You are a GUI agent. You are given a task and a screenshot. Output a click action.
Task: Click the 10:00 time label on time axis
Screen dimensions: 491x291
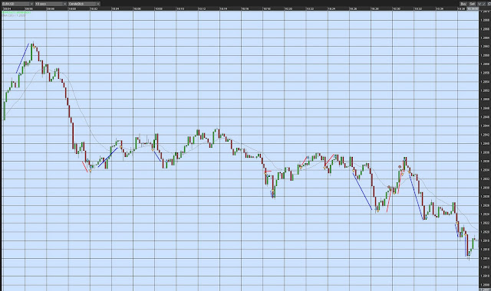click(71, 8)
